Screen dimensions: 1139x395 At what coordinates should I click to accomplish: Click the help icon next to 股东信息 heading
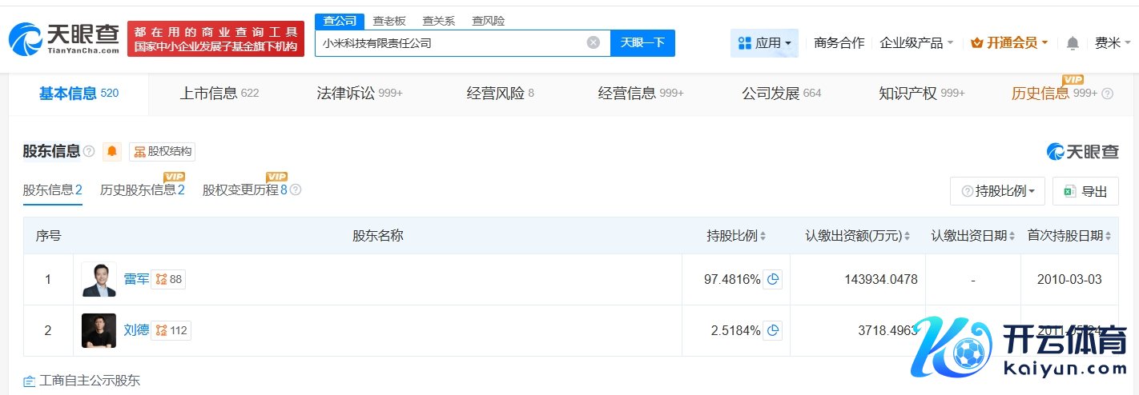89,151
